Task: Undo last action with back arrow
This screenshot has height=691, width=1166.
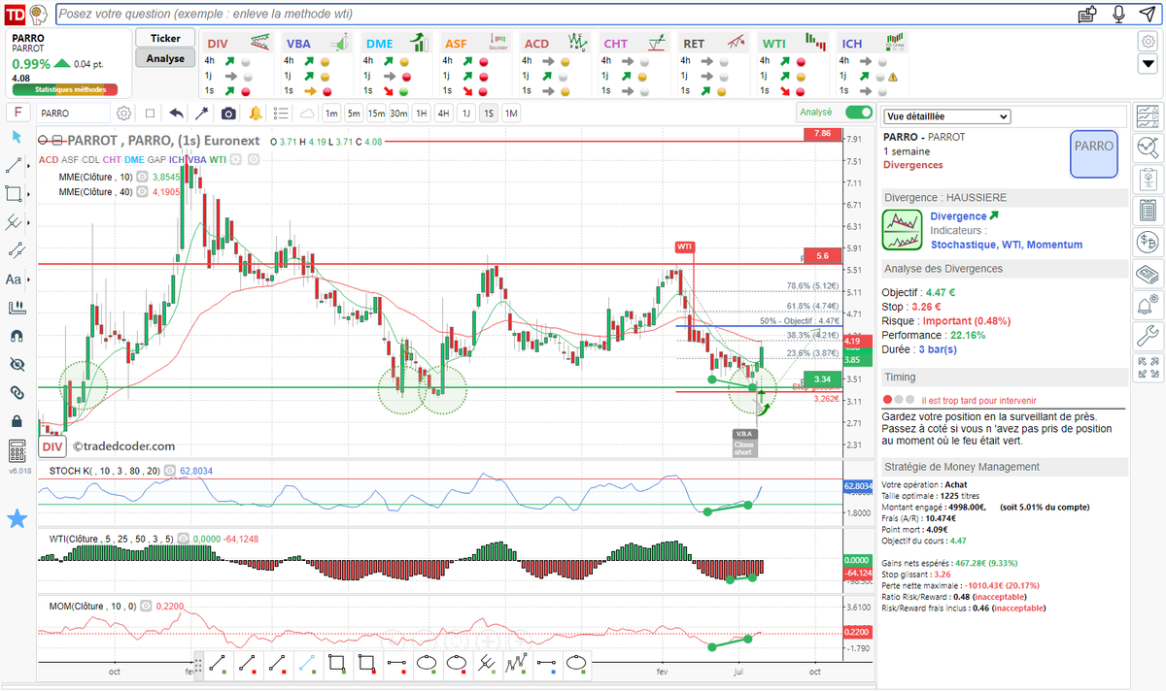Action: [x=176, y=113]
